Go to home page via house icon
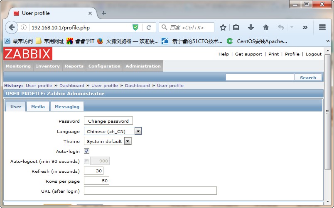Image resolution: width=334 pixels, height=208 pixels. [x=265, y=27]
